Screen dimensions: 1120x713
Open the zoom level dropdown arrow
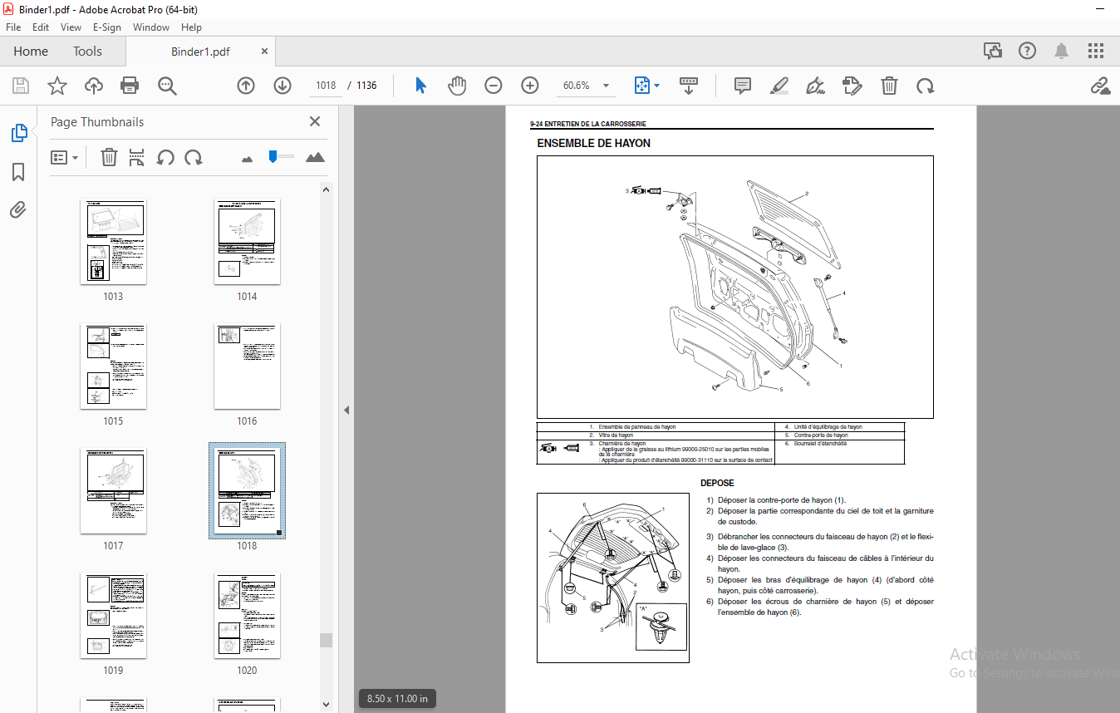pyautogui.click(x=606, y=86)
